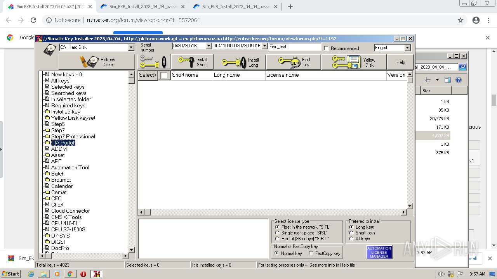Sort by Short name column header
This screenshot has width=497, height=279.
[x=192, y=75]
